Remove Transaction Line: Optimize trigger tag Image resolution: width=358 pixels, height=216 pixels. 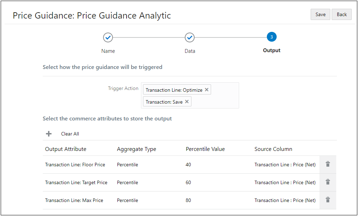pyautogui.click(x=207, y=90)
